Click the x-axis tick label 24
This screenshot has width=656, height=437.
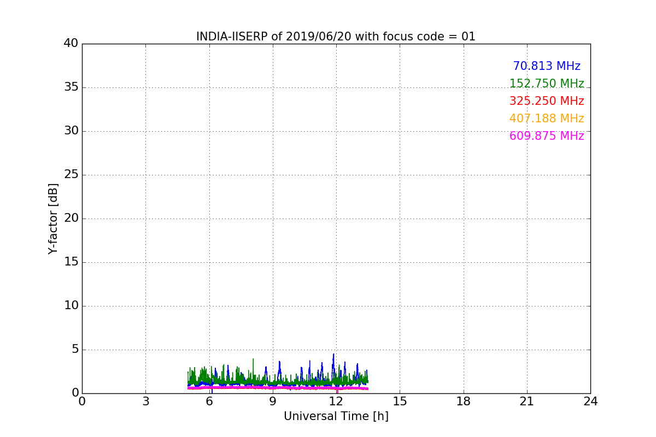click(590, 401)
